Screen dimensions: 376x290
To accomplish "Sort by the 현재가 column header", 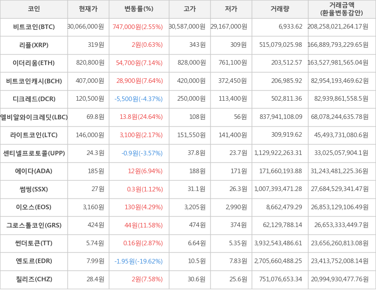I will point(88,9).
